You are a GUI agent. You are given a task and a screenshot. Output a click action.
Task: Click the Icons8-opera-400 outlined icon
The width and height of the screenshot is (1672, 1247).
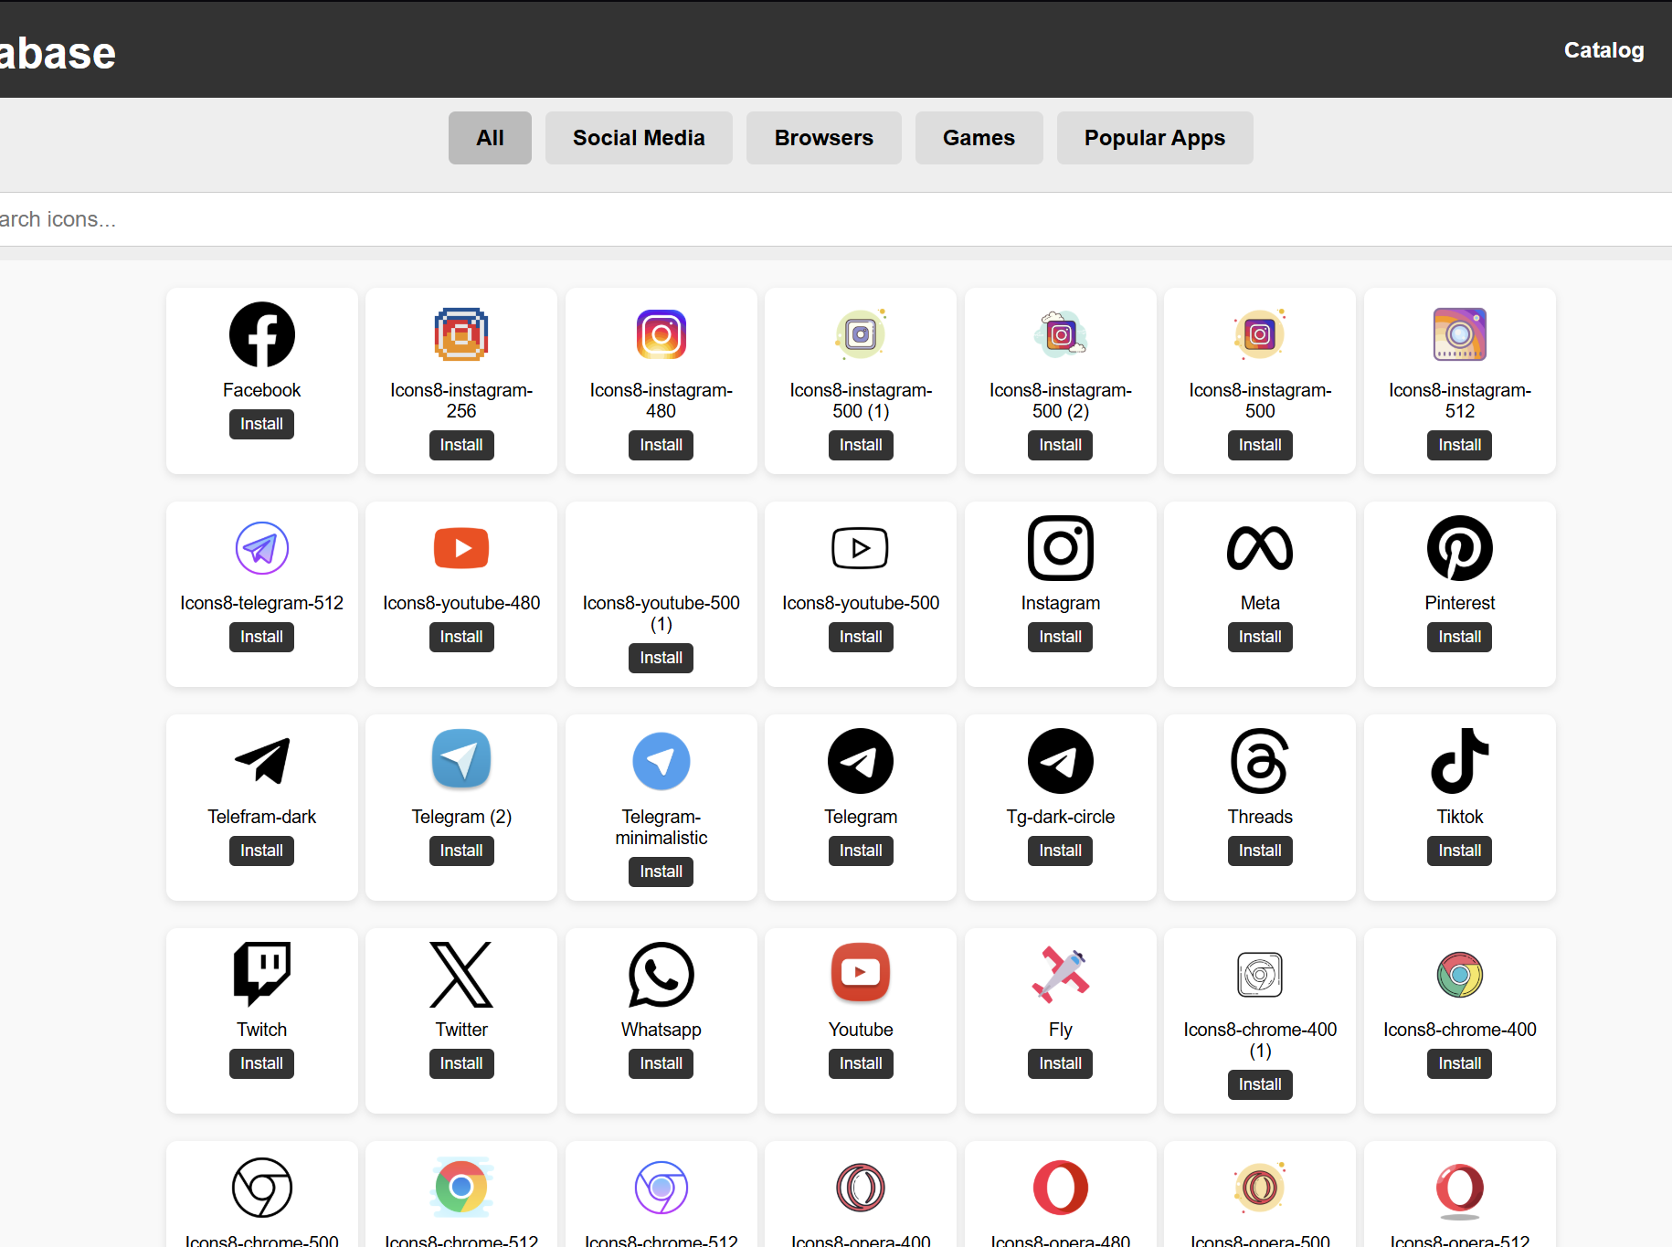(x=860, y=1188)
